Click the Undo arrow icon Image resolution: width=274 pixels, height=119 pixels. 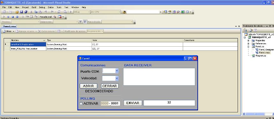click(x=46, y=12)
